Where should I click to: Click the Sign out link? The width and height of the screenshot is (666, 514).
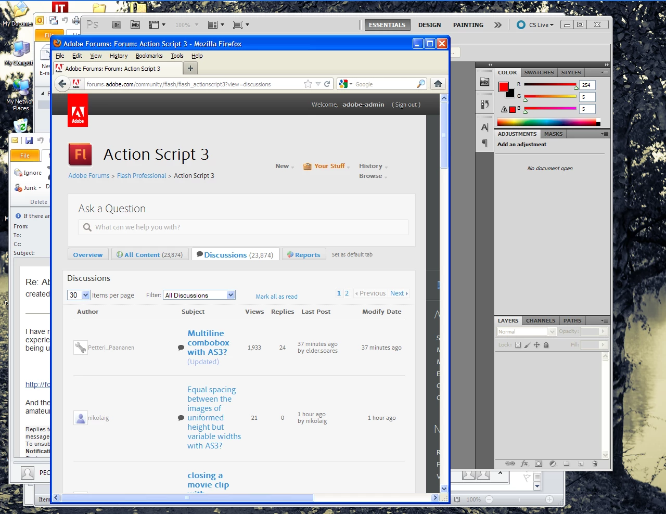click(x=406, y=105)
